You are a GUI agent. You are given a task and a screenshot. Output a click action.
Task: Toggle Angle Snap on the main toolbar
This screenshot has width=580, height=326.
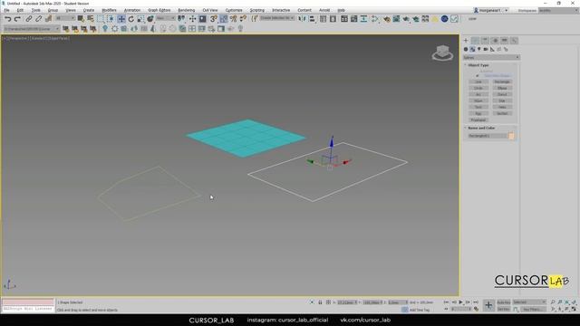[x=224, y=18]
